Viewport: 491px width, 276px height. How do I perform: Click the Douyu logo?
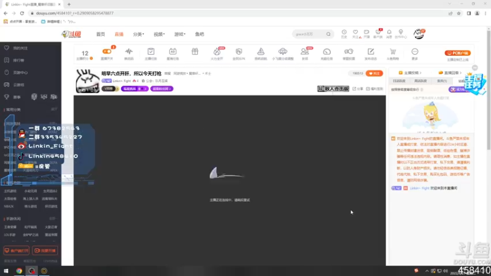click(71, 34)
